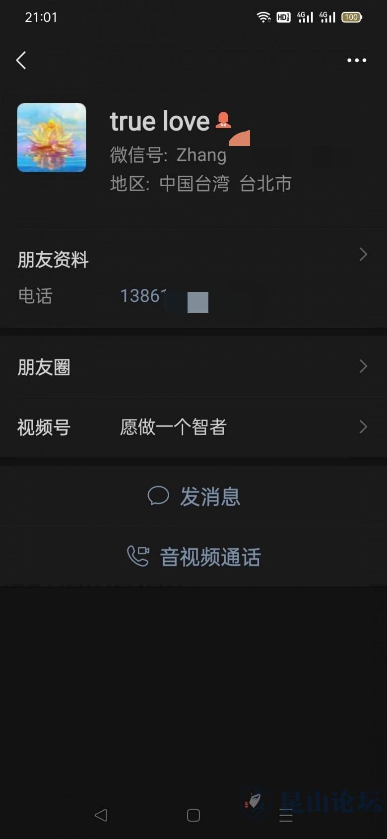Tap the Android home square button
The image size is (387, 839).
[x=193, y=815]
